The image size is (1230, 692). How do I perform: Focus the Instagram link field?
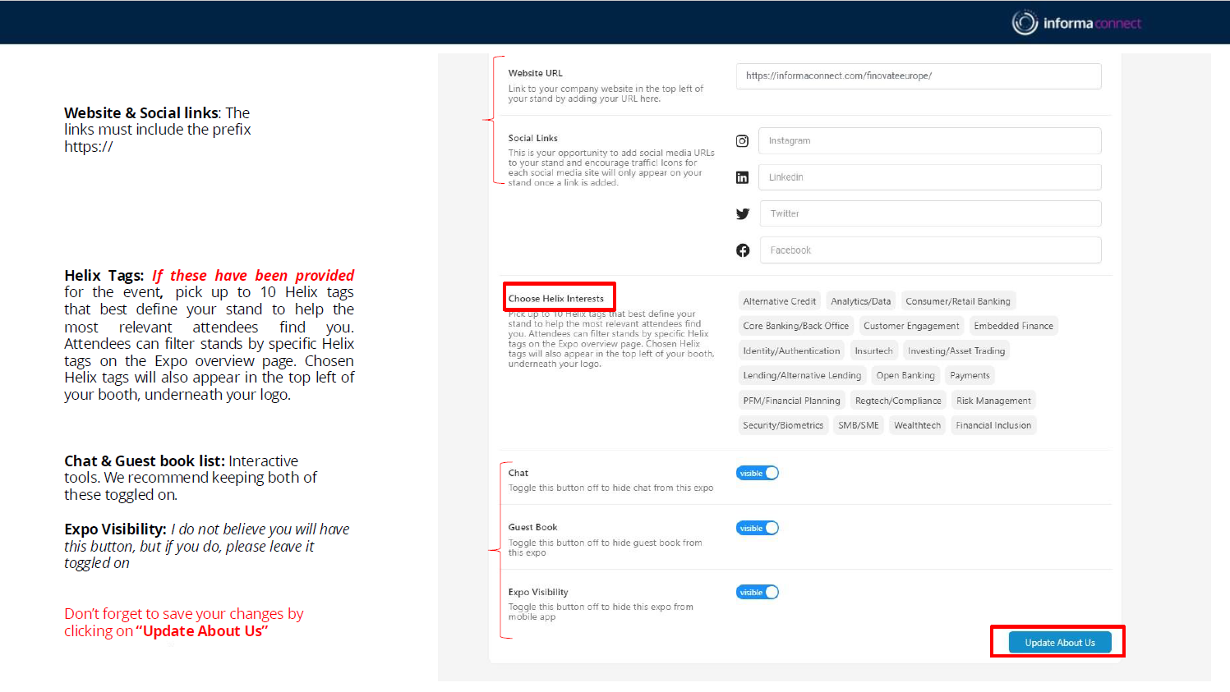(x=929, y=141)
